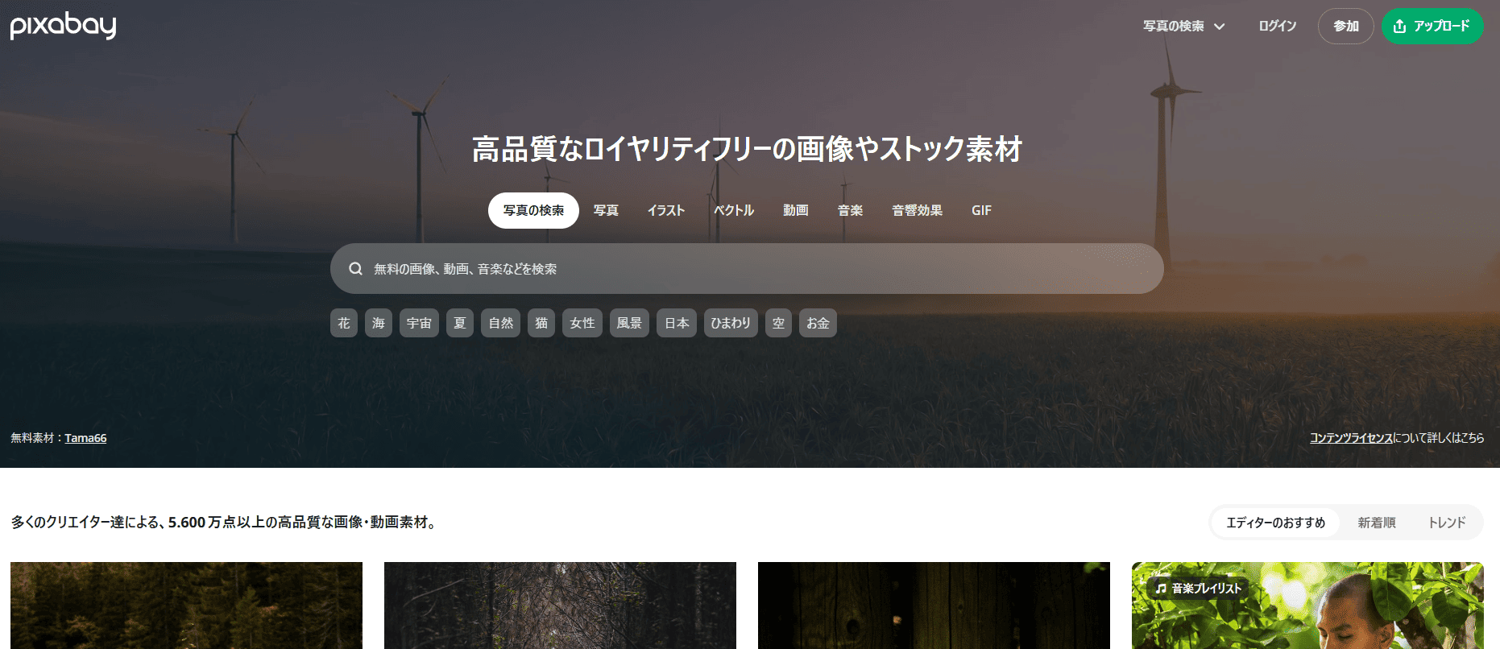Switch to the 動画 tab

[x=796, y=210]
